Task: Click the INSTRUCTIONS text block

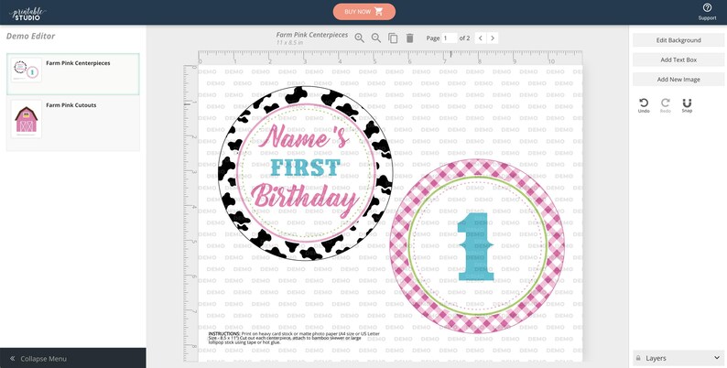Action: (x=294, y=338)
